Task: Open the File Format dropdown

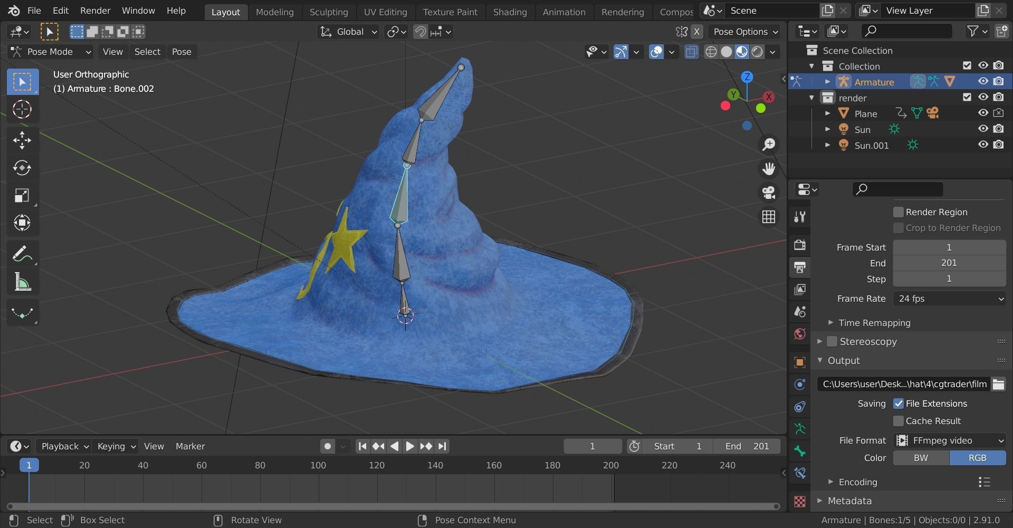Action: (949, 440)
